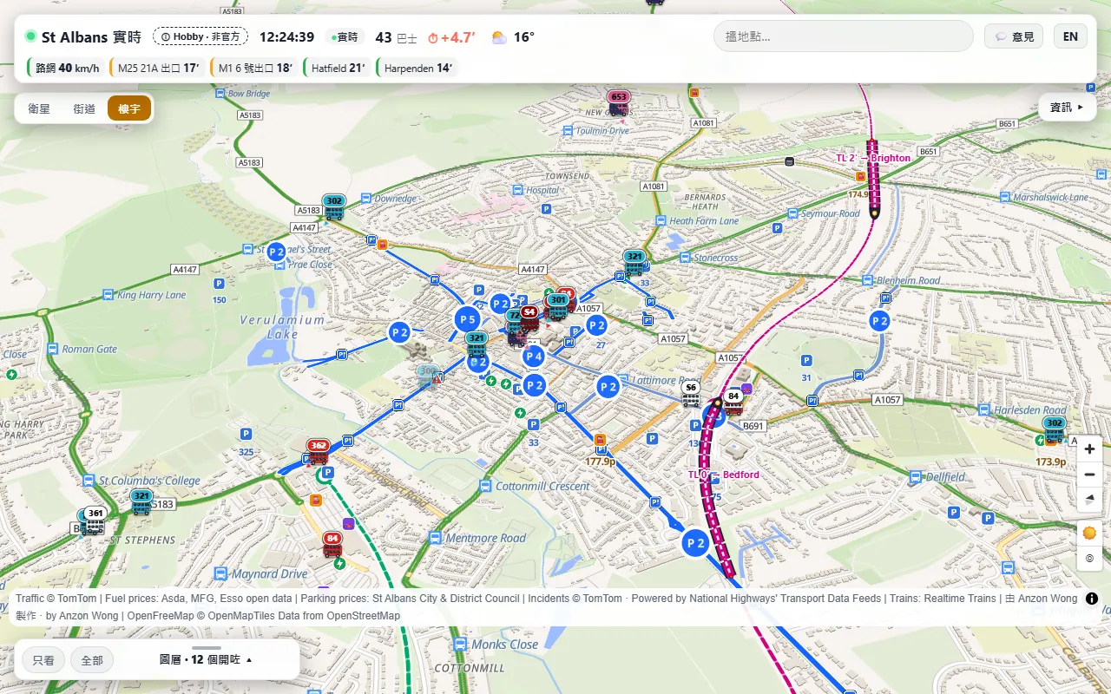Toggle the 全部 filter chip
The image size is (1111, 694).
pyautogui.click(x=92, y=660)
